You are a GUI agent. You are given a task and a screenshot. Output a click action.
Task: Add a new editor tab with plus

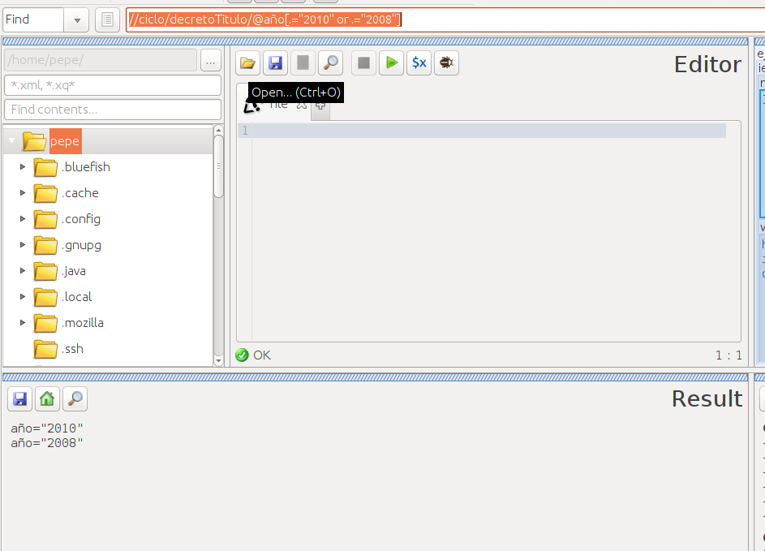click(x=320, y=105)
